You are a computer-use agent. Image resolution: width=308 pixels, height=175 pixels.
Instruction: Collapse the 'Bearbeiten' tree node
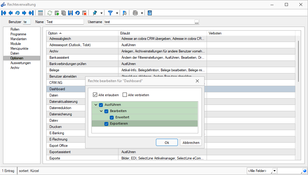pyautogui.click(x=101, y=111)
